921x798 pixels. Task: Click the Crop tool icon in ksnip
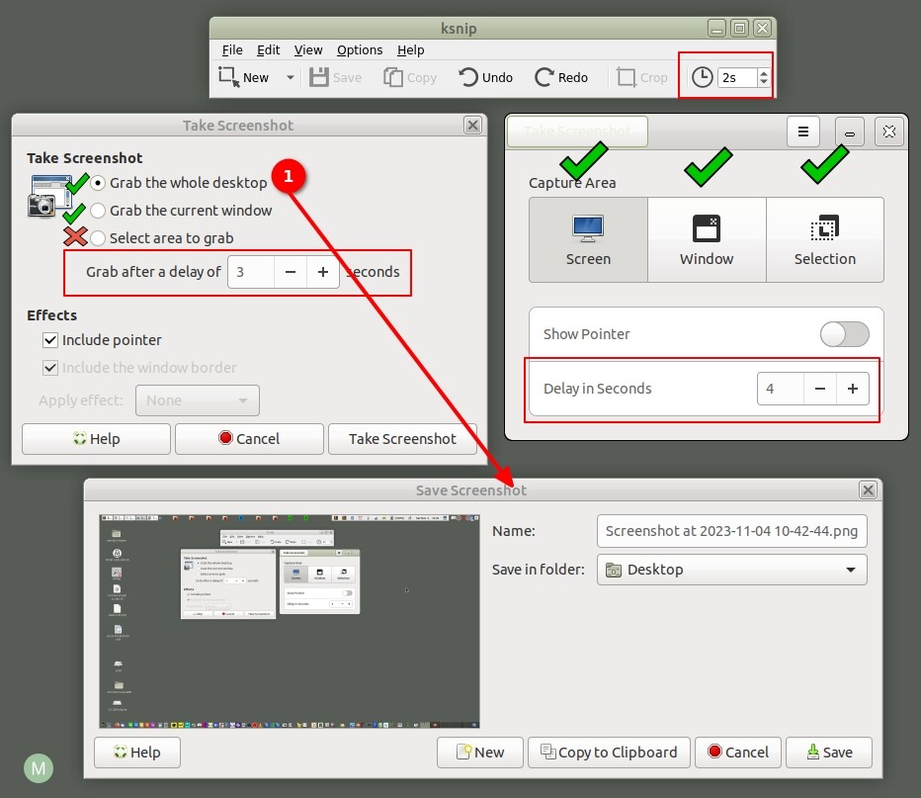627,77
